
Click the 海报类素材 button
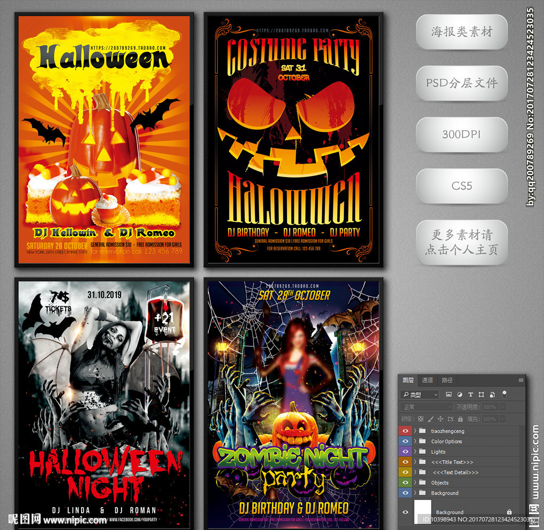click(x=462, y=31)
